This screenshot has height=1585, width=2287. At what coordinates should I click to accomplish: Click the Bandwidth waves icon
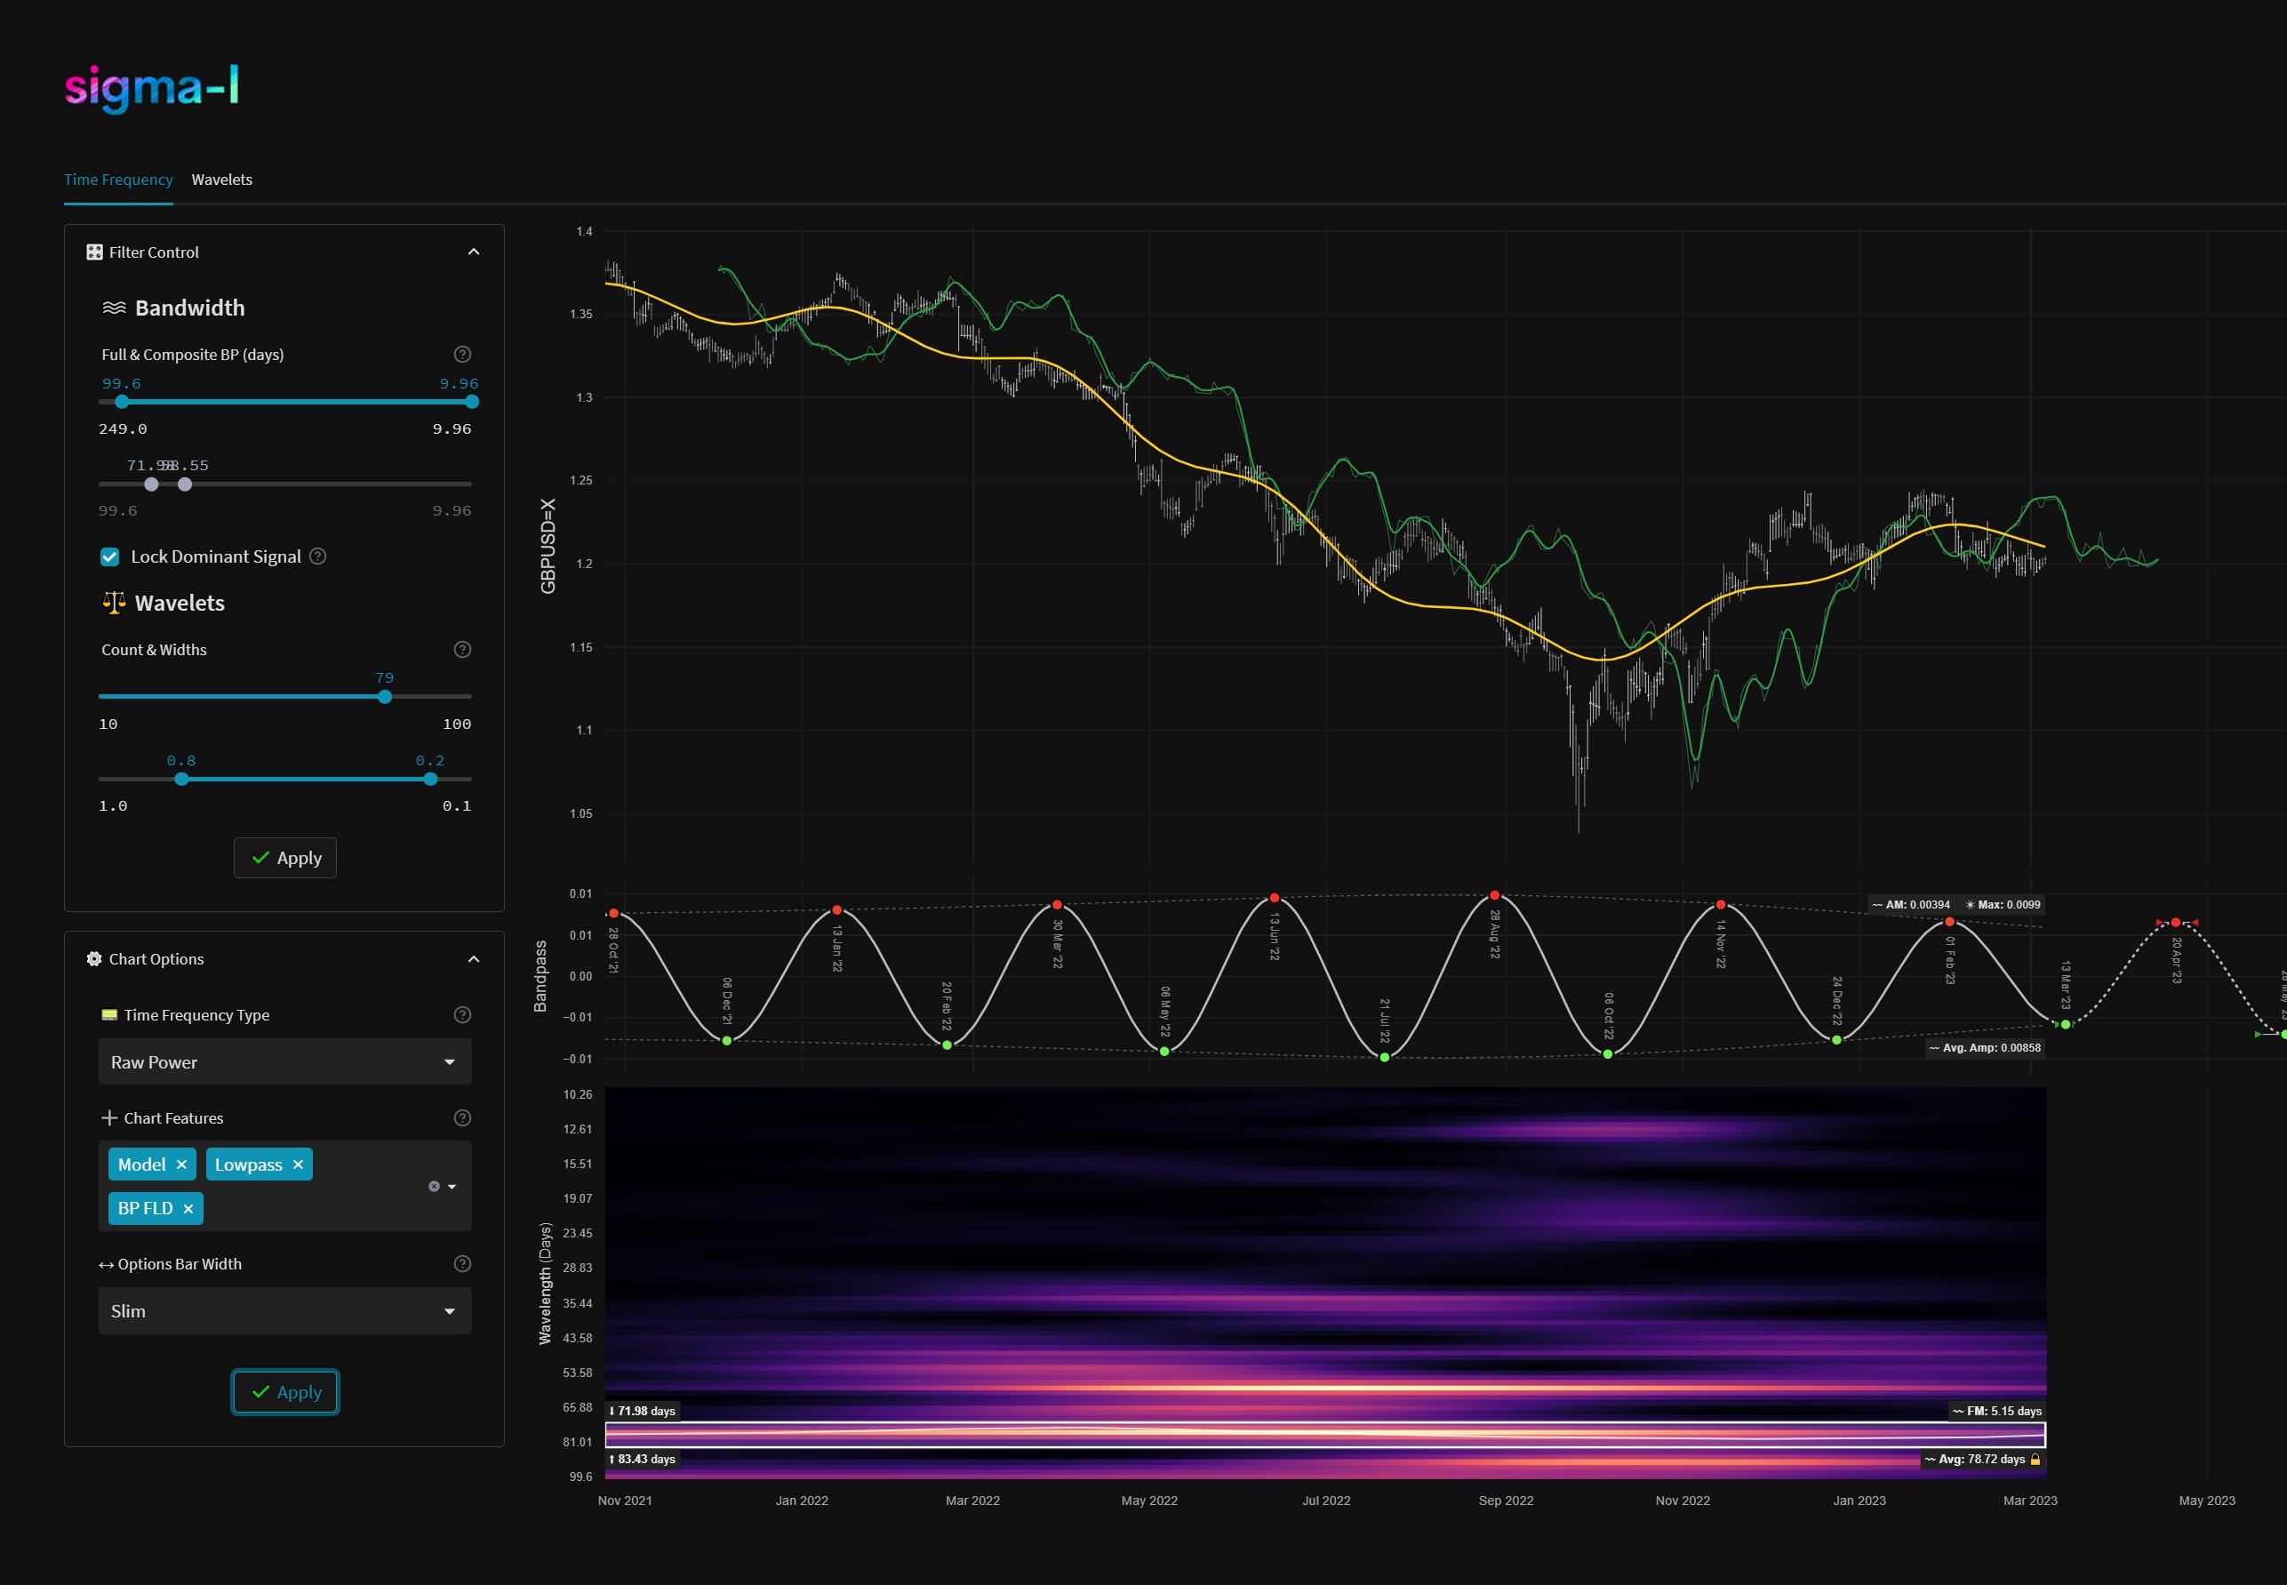(x=114, y=308)
